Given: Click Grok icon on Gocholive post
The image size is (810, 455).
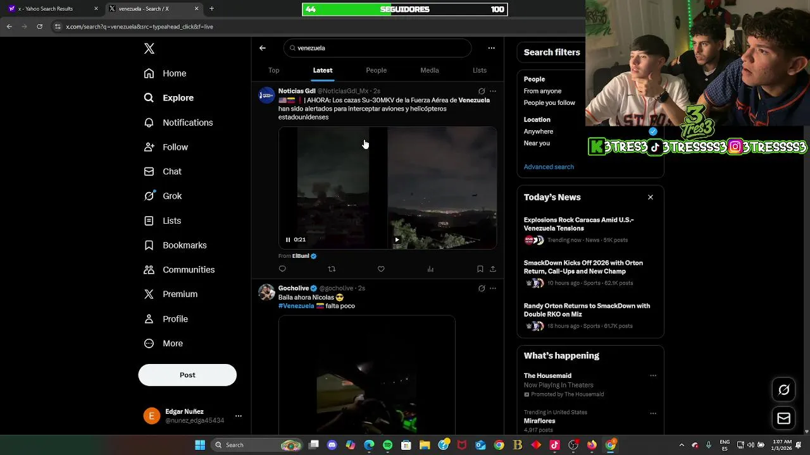Looking at the screenshot, I should tap(482, 289).
